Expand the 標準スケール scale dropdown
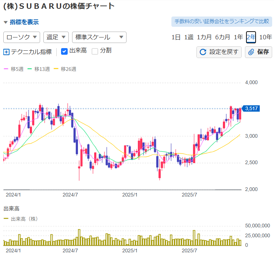Image resolution: width=274 pixels, height=256 pixels. (x=99, y=37)
